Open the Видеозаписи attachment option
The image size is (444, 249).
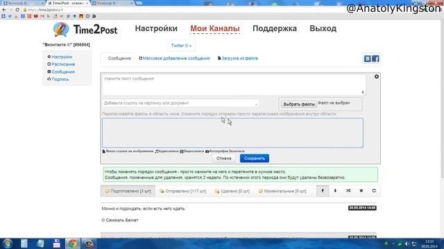[x=191, y=151]
